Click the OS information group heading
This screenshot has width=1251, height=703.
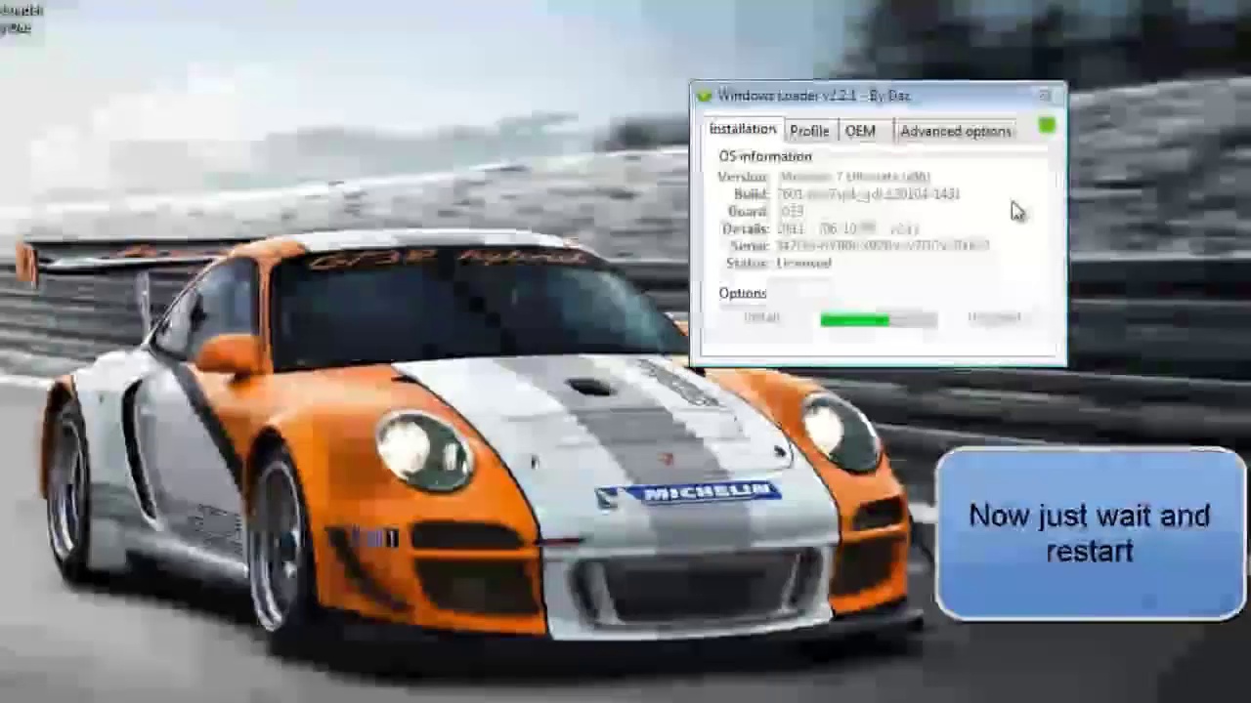765,156
